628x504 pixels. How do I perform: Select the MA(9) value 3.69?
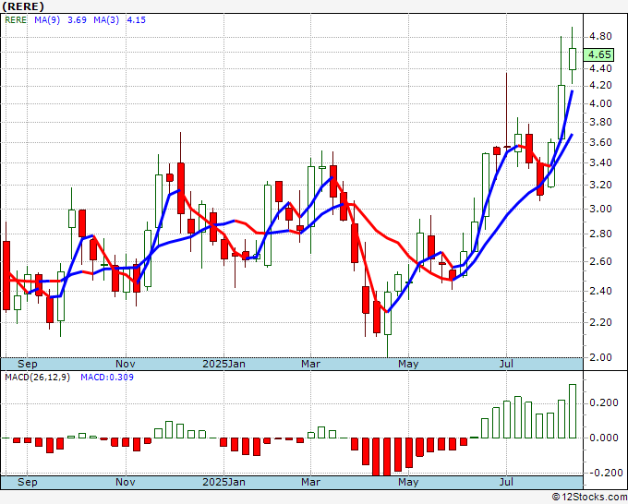click(77, 20)
